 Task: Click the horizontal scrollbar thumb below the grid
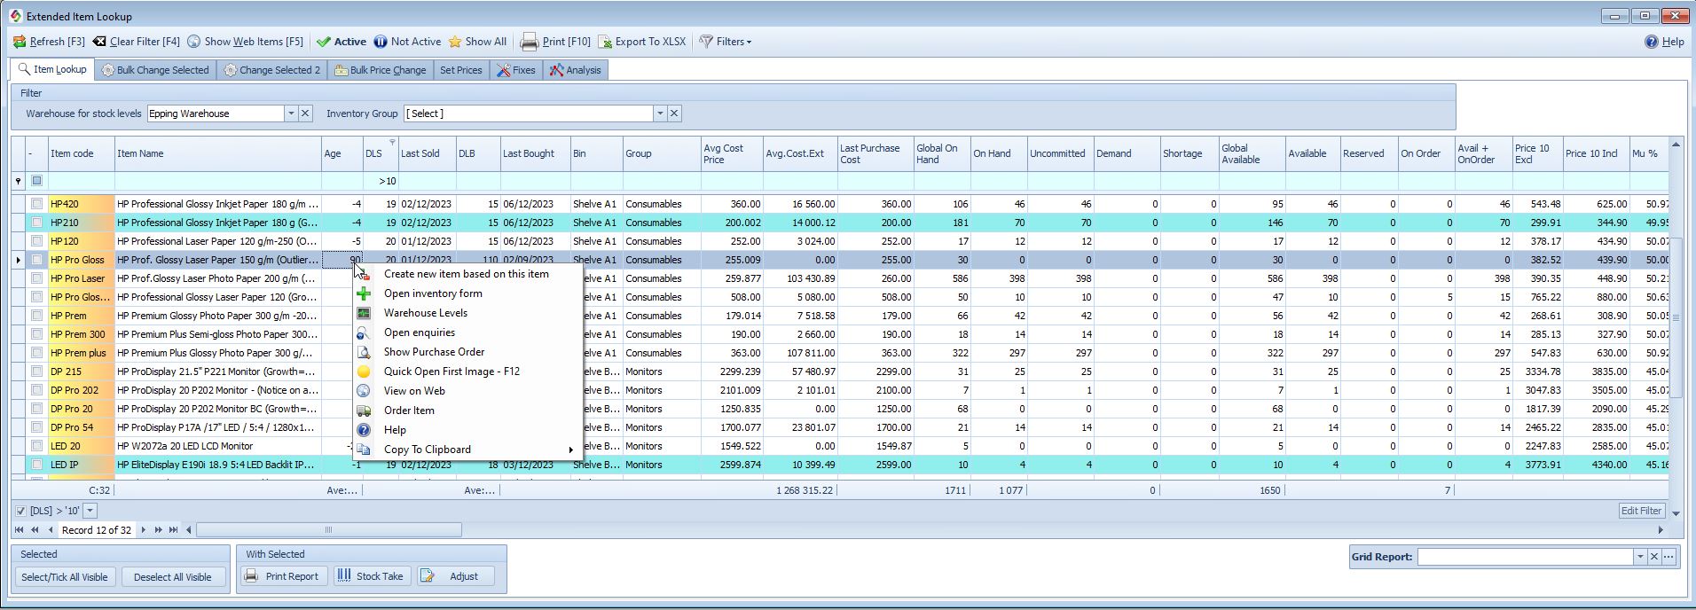click(328, 530)
